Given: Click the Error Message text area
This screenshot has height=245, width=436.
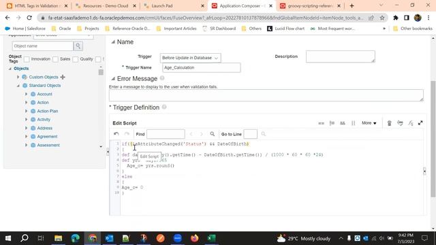Looking at the screenshot, I should (x=266, y=95).
